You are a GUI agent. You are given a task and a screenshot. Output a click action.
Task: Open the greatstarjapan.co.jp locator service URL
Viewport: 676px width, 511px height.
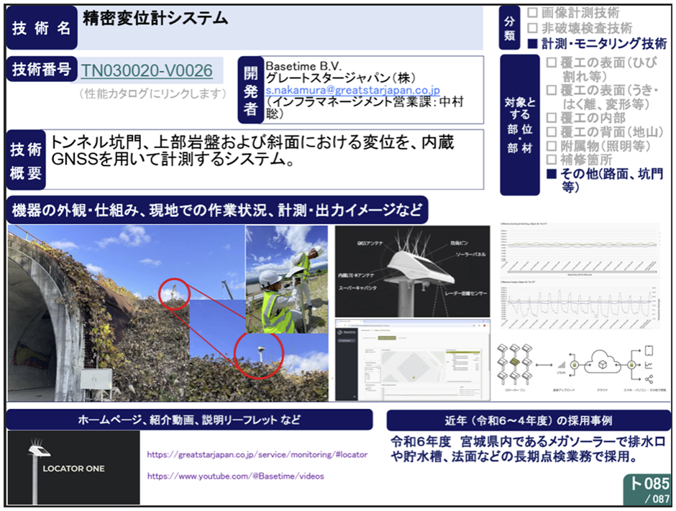[x=257, y=455]
